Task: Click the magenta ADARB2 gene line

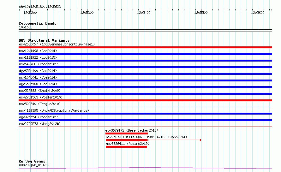Action: pyautogui.click(x=145, y=168)
